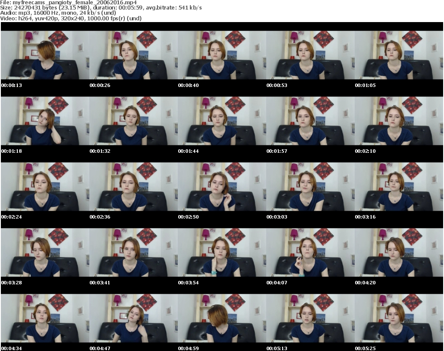
Task: Click the Size and duration info line
Action: click(101, 8)
